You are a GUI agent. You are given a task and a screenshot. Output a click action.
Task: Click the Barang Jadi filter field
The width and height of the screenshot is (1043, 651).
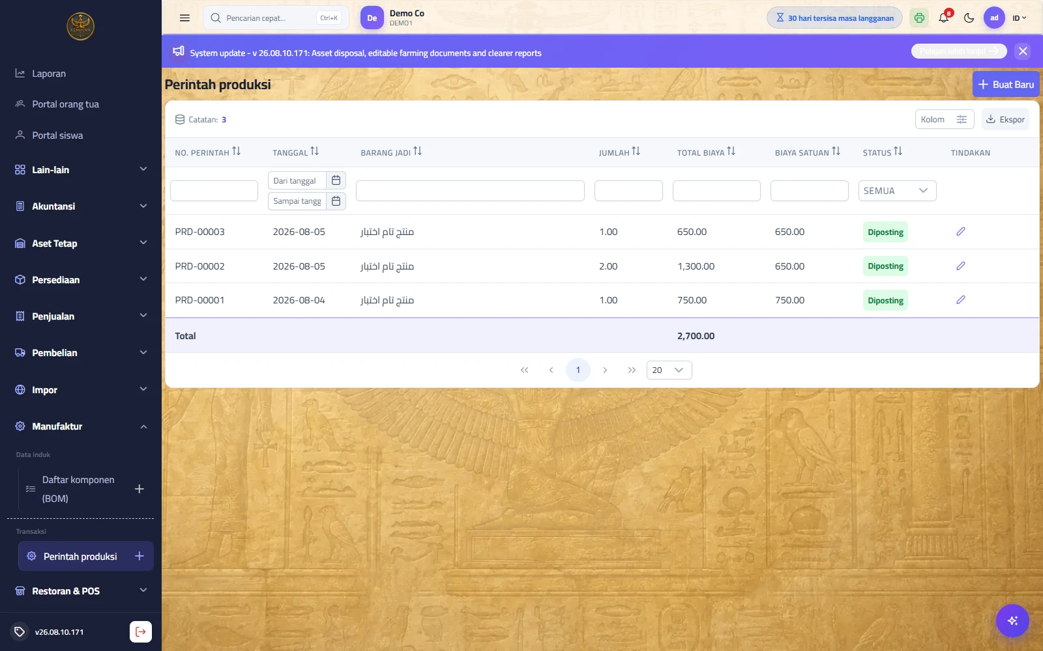coord(470,191)
